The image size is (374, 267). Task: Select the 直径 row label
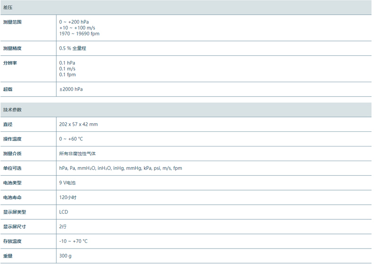8,124
